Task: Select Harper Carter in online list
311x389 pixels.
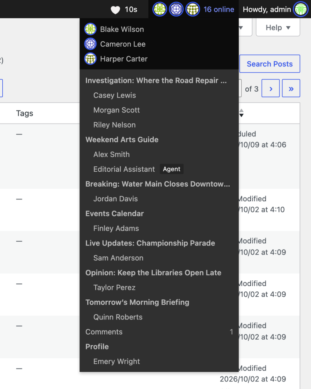Action: 124,59
